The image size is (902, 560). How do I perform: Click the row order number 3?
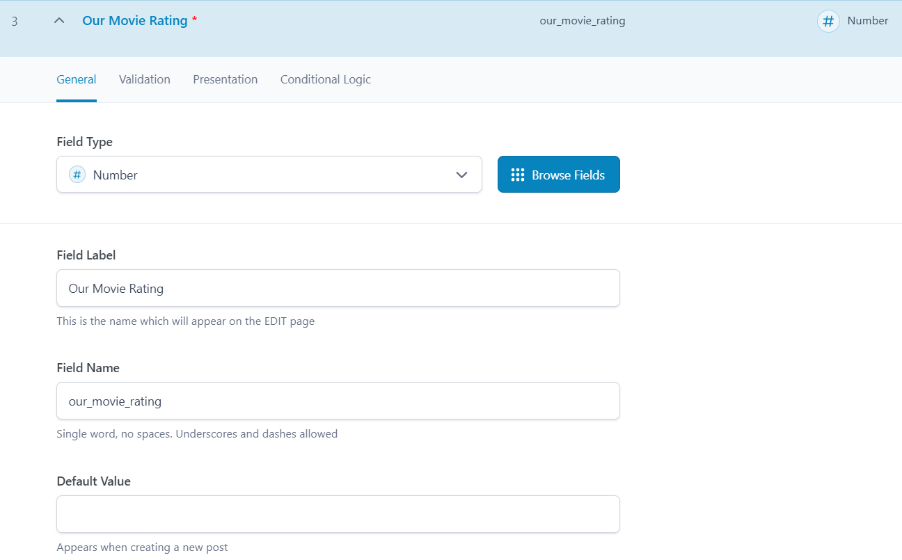(x=15, y=21)
